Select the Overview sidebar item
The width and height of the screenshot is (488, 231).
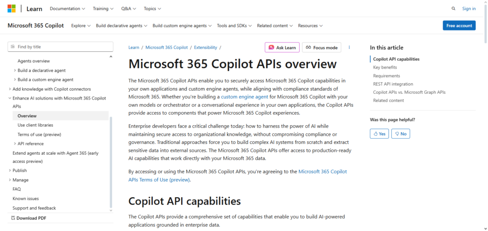pyautogui.click(x=61, y=116)
